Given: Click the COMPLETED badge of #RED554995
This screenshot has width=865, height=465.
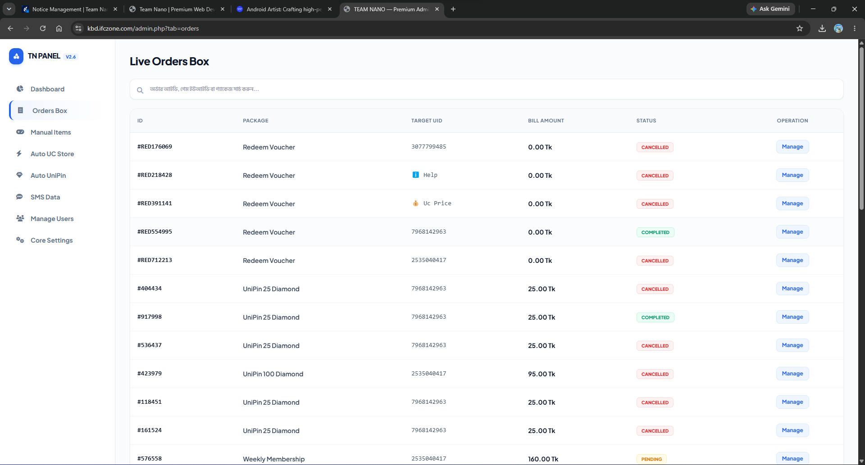Looking at the screenshot, I should (655, 232).
